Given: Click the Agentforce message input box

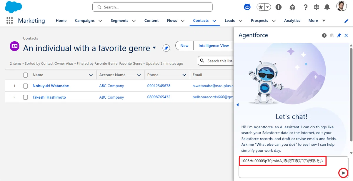Looking at the screenshot, I should coord(293,167).
